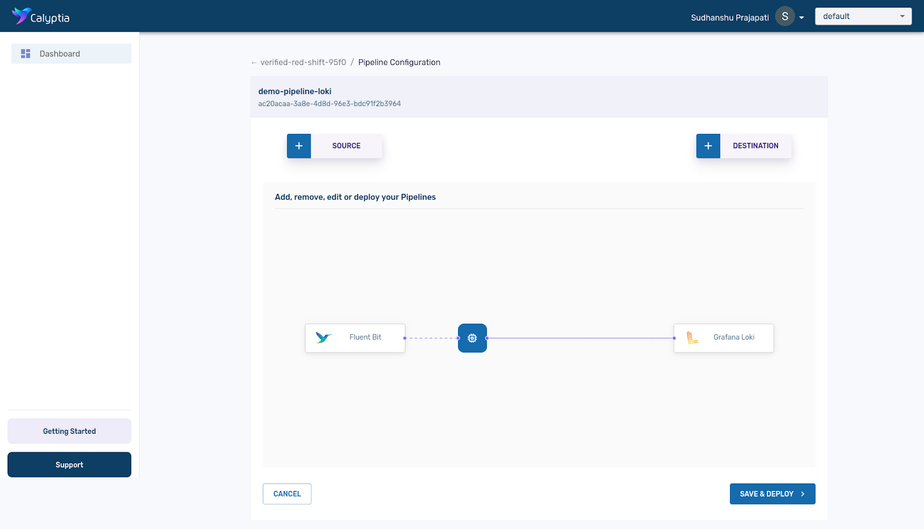Click the Support button

pyautogui.click(x=69, y=464)
